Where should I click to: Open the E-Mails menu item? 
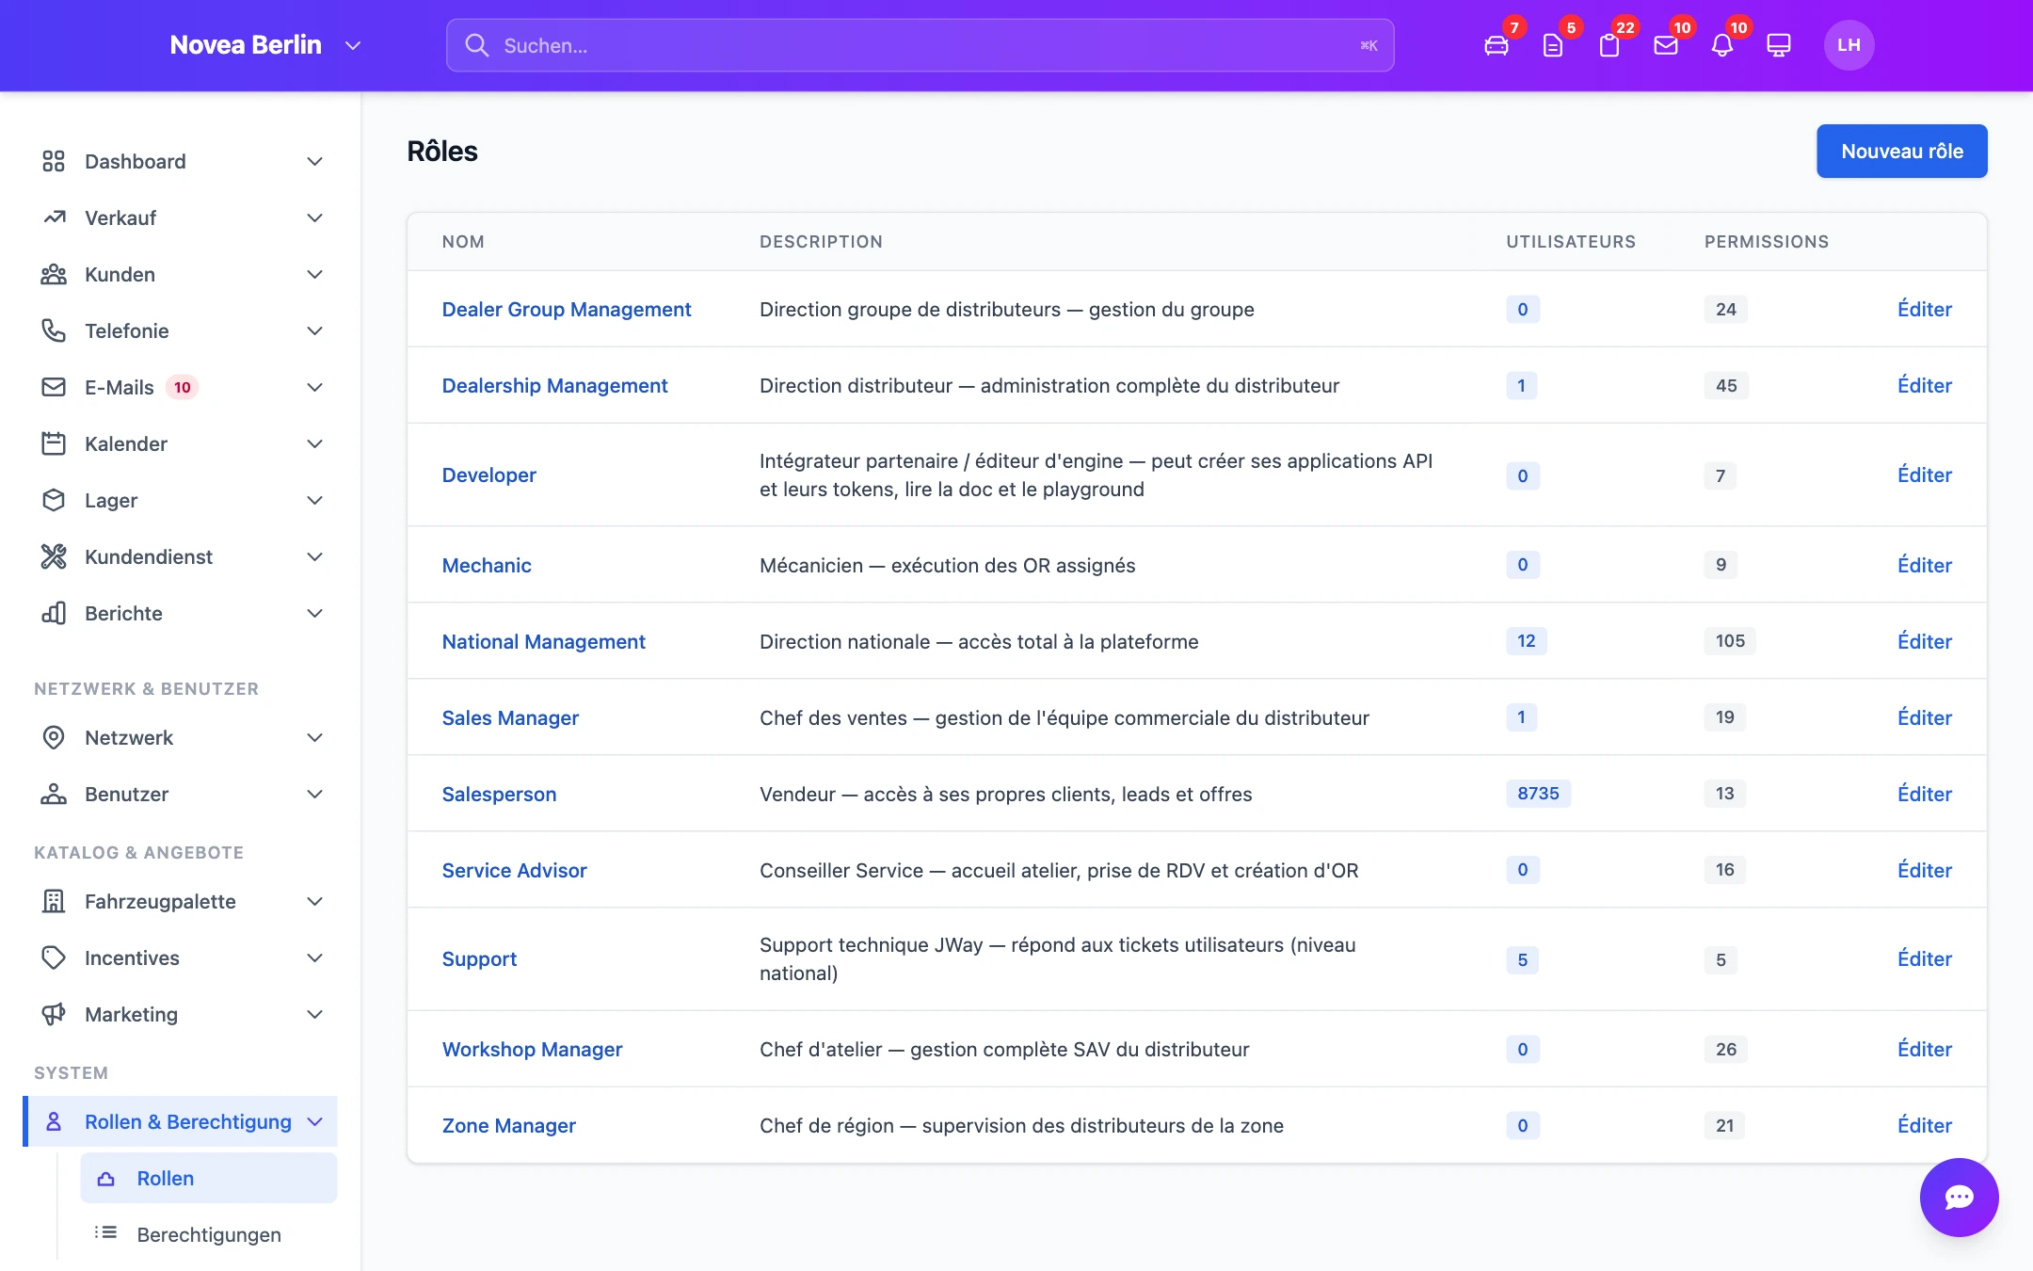tap(181, 387)
